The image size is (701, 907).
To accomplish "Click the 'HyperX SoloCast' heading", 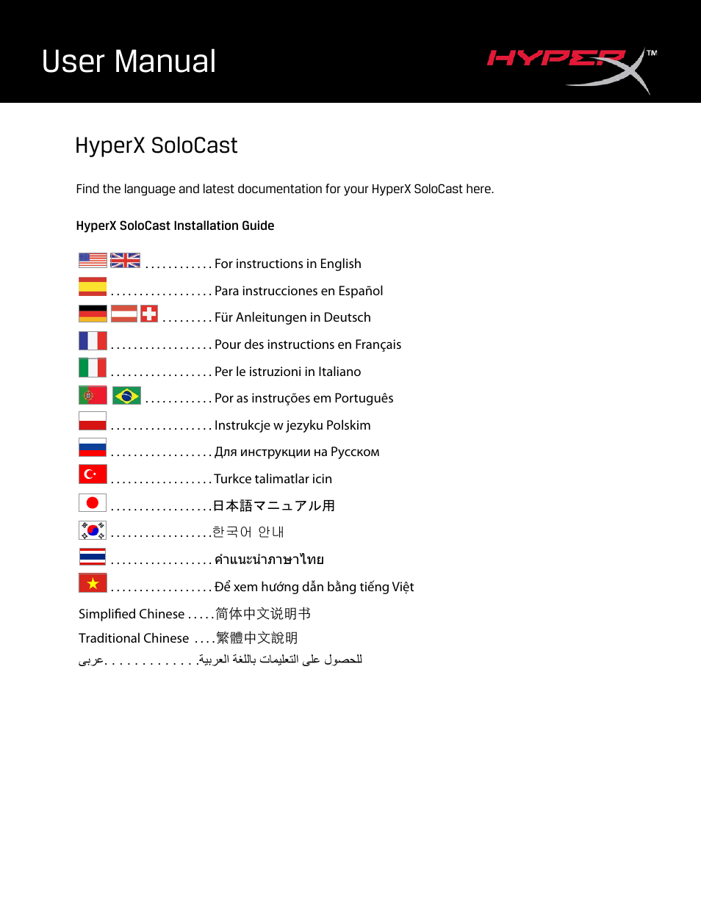I will (157, 145).
